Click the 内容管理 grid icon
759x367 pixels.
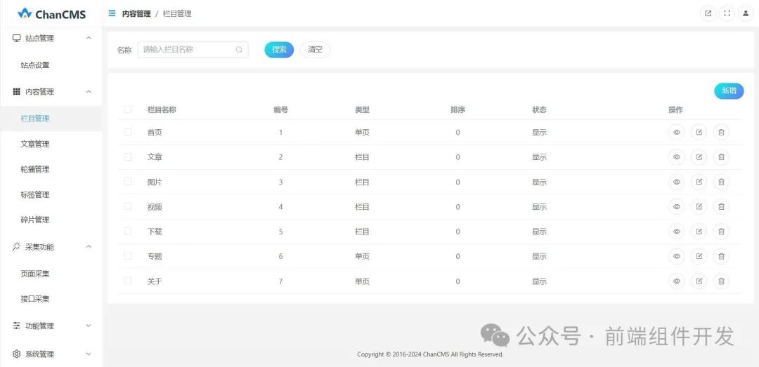(16, 91)
